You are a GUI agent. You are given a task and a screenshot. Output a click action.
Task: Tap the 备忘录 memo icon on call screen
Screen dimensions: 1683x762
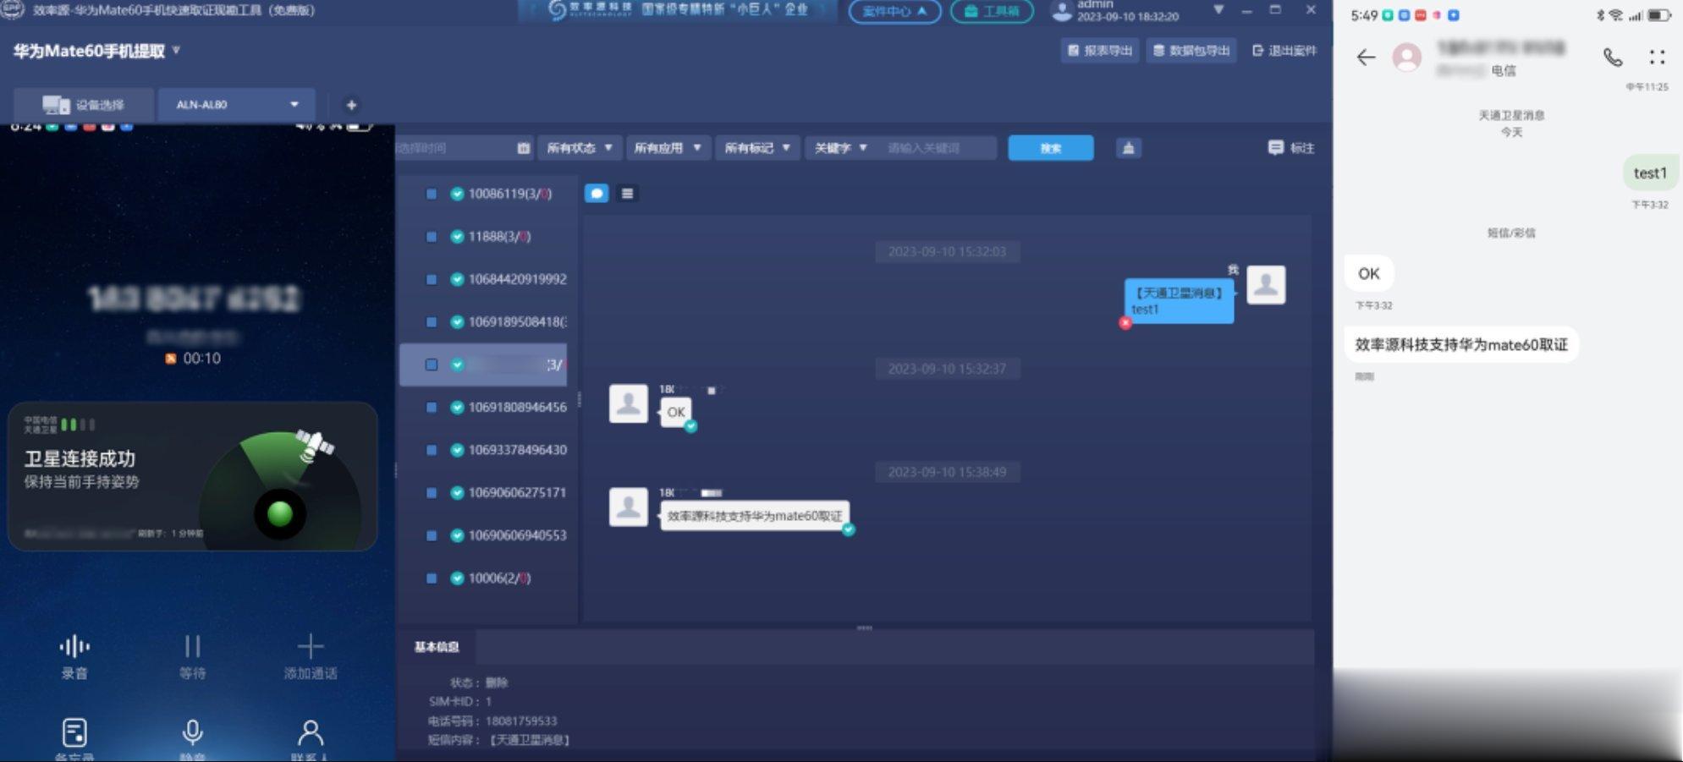point(74,732)
